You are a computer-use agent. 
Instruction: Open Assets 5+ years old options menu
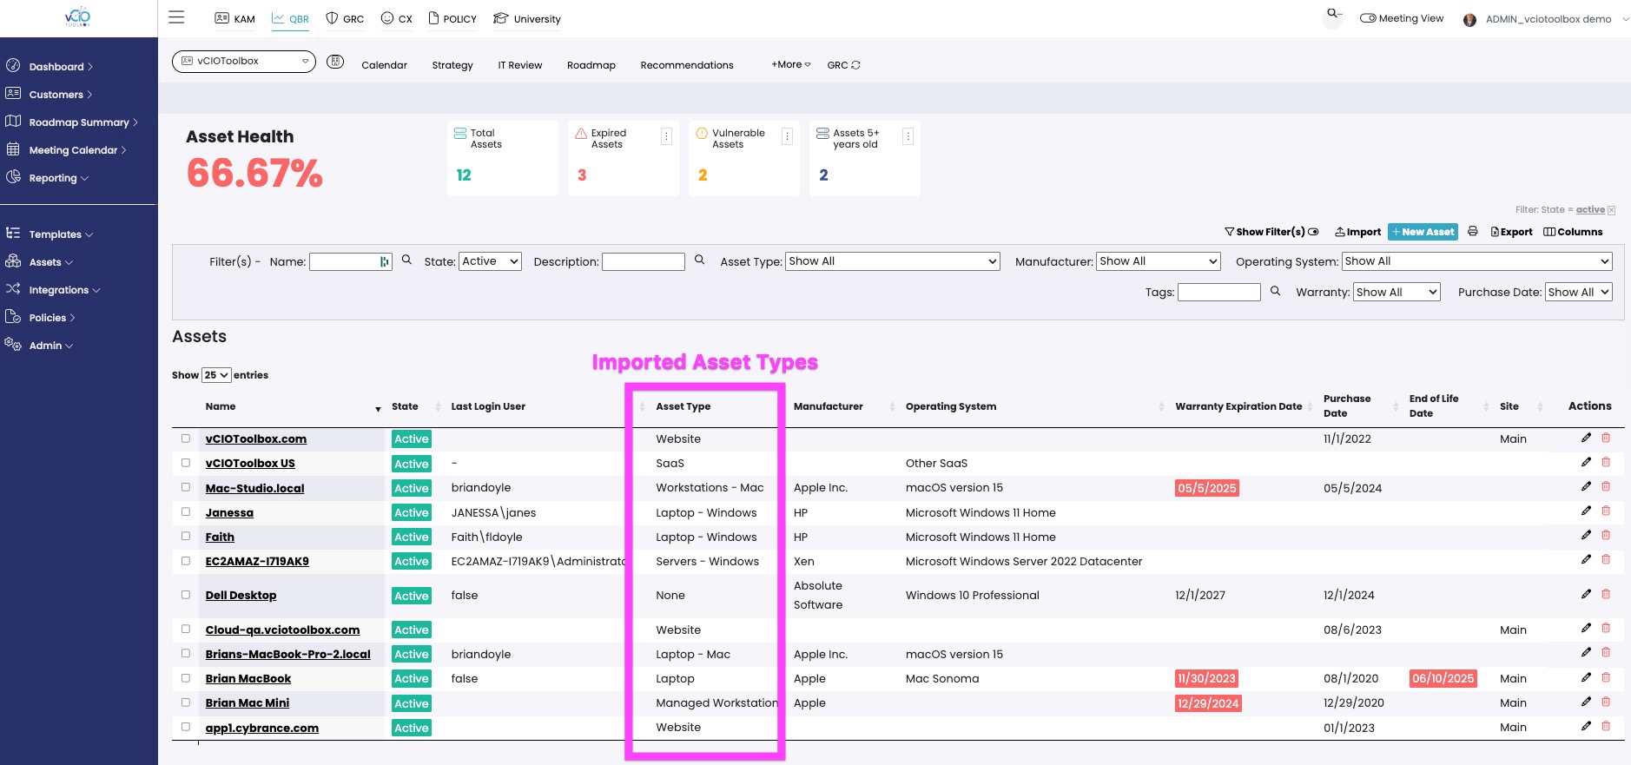[x=908, y=136]
